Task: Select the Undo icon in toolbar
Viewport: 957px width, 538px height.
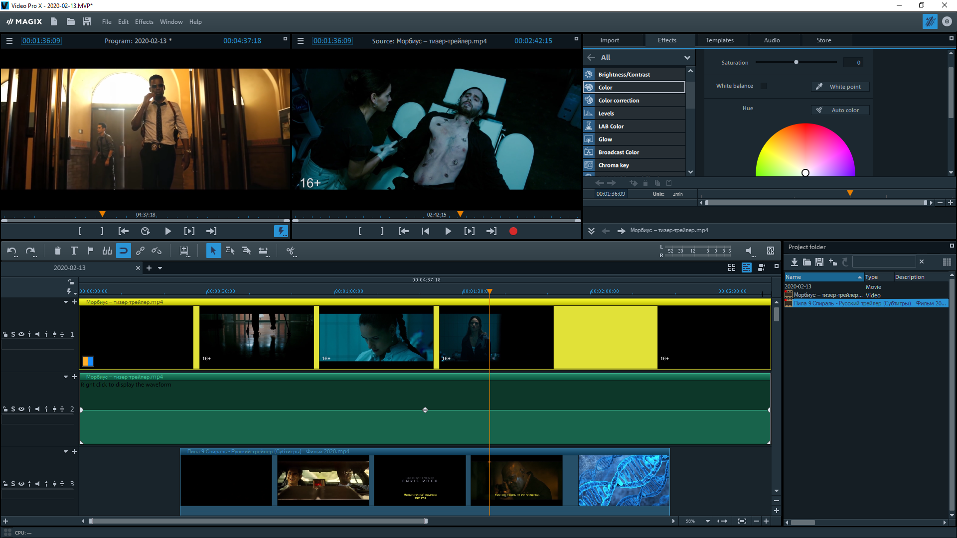Action: (x=12, y=251)
